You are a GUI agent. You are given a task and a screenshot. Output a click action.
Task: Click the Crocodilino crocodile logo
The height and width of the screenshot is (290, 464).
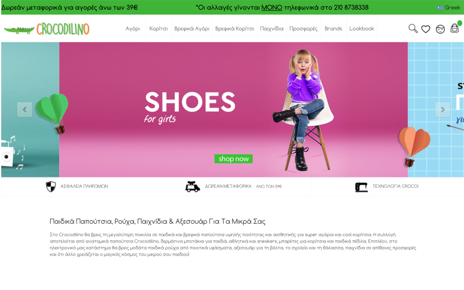coord(47,29)
